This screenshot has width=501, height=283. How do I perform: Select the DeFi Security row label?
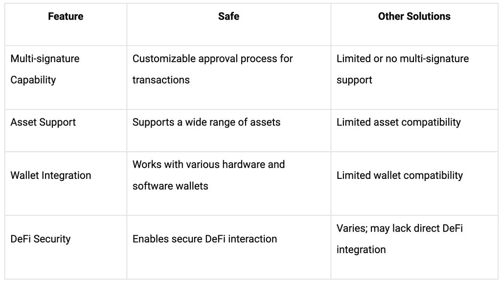[x=41, y=239]
